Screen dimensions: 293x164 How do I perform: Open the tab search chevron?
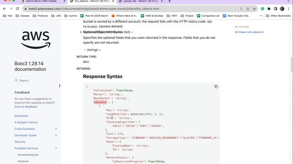[288, 1]
